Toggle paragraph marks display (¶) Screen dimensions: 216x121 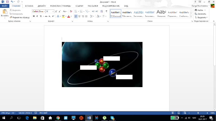click(x=106, y=11)
